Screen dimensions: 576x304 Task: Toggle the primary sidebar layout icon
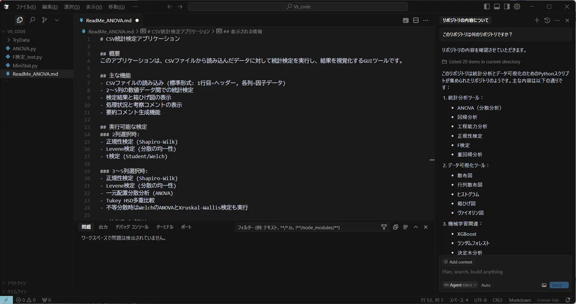pos(487,7)
